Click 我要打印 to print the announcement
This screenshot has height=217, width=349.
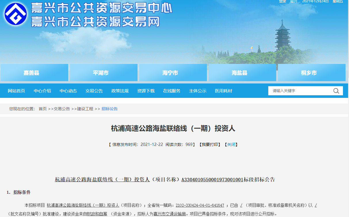pyautogui.click(x=211, y=144)
